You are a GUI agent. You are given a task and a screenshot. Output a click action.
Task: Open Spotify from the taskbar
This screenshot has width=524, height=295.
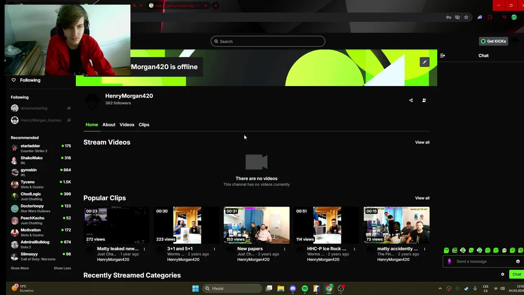(x=305, y=288)
